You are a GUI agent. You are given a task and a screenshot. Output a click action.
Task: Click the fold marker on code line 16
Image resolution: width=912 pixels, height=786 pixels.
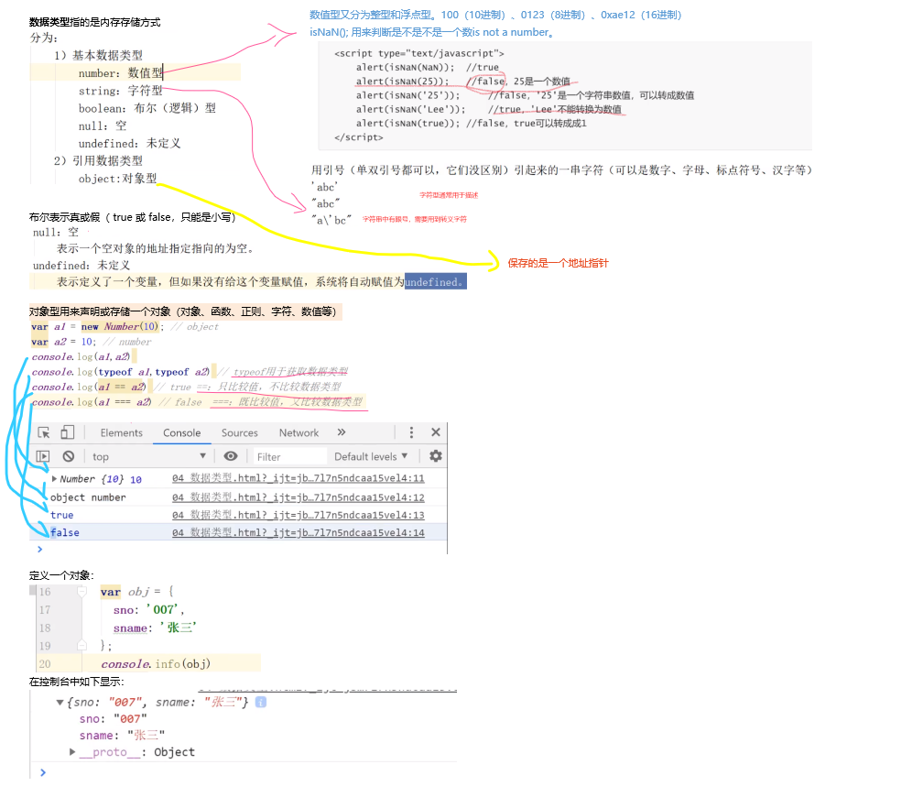tap(82, 592)
